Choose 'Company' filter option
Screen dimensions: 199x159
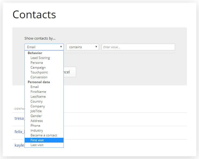pyautogui.click(x=38, y=106)
